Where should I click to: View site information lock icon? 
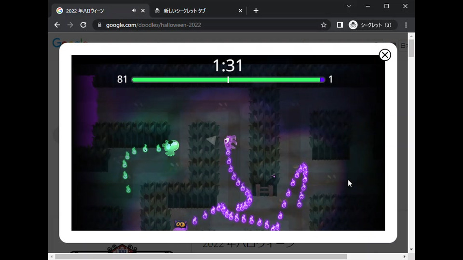pos(99,25)
